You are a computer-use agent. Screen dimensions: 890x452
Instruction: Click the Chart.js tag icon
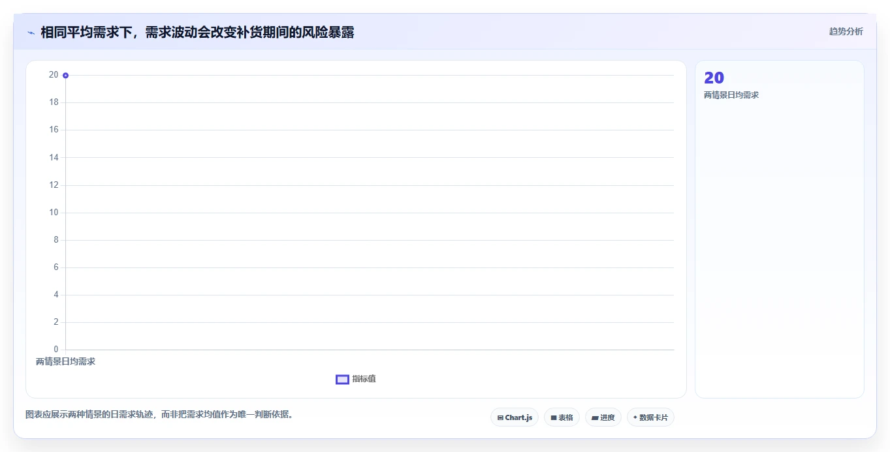coord(500,417)
